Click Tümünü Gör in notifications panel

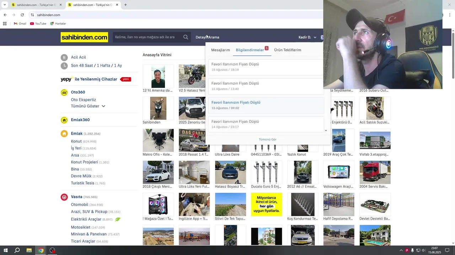pyautogui.click(x=268, y=140)
